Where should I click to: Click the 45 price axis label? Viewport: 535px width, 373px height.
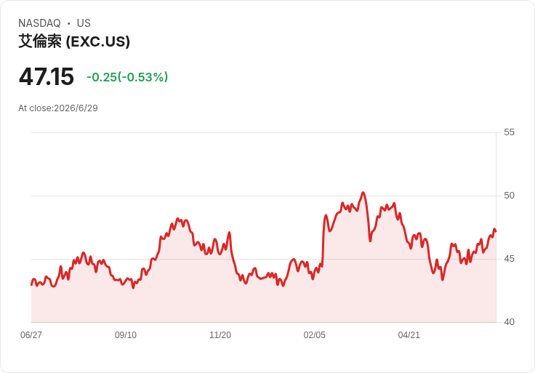(509, 259)
